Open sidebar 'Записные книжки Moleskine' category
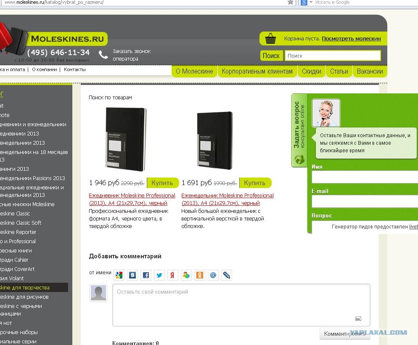418x345 pixels. point(27,204)
